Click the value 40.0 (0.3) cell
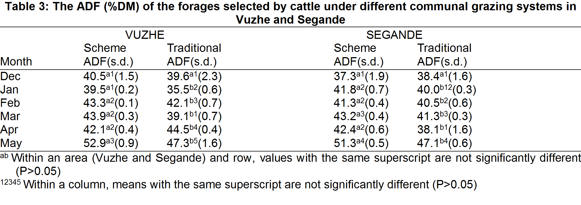 [447, 90]
